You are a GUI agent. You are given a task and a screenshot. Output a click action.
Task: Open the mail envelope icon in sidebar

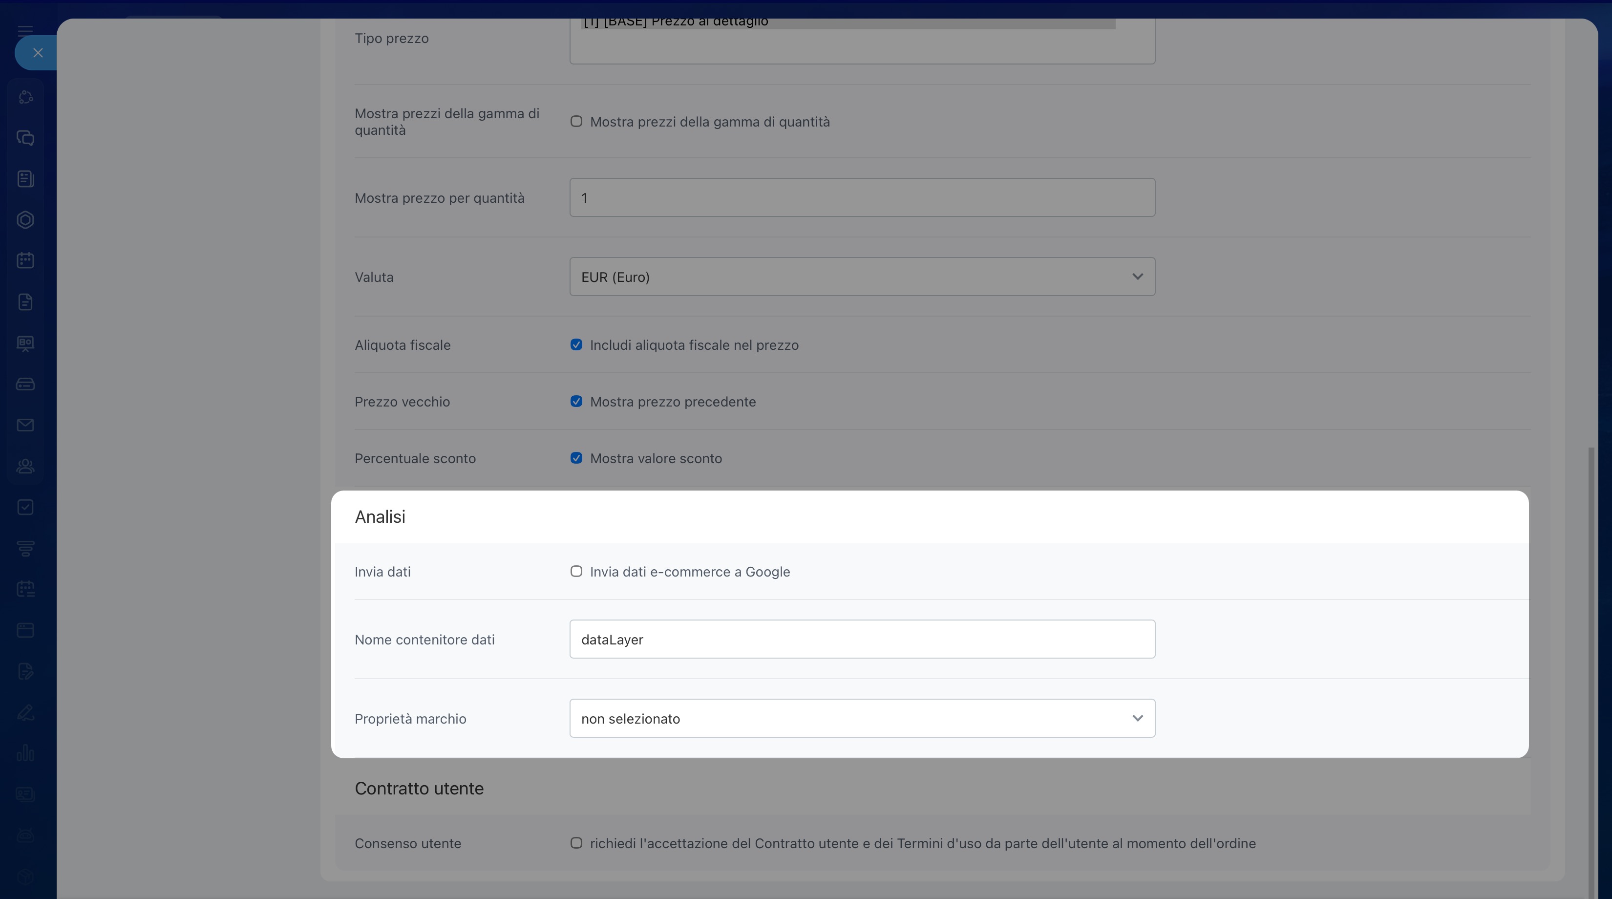pyautogui.click(x=26, y=425)
